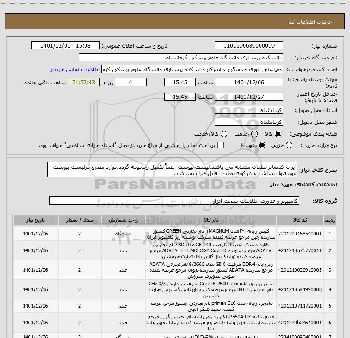The width and height of the screenshot is (350, 338).
Task: Click product code 4231210573770011
Action: tap(300, 250)
